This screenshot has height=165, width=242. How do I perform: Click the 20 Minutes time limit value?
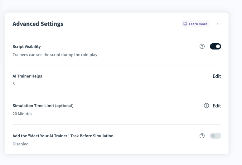pos(22,114)
